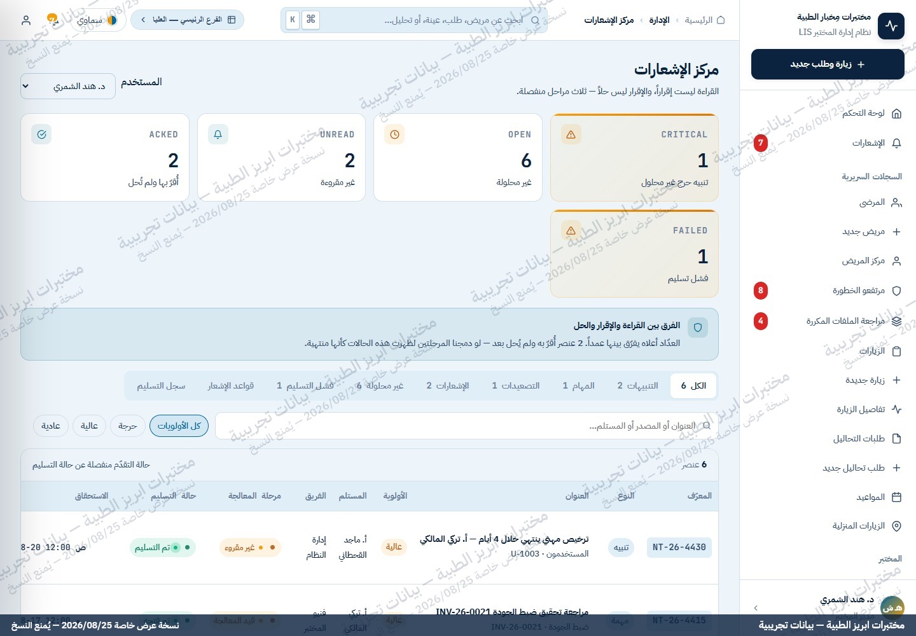The width and height of the screenshot is (916, 636).
Task: Filter by حرجة priority chip
Action: 128,426
